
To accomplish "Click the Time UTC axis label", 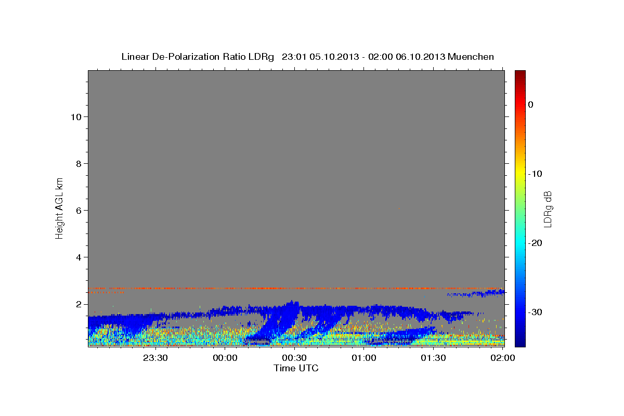I will click(296, 368).
